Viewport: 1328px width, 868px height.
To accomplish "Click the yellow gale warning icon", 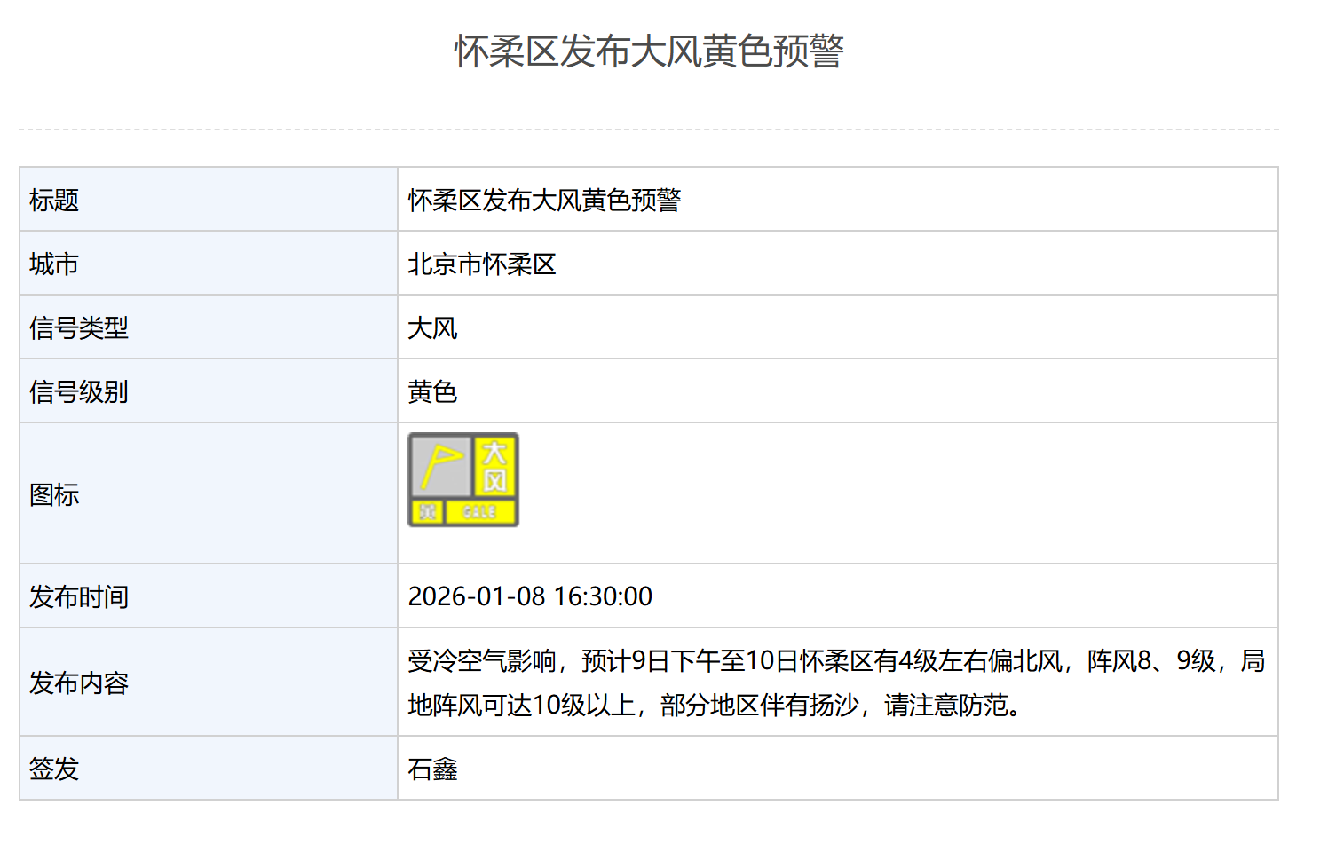I will [462, 479].
